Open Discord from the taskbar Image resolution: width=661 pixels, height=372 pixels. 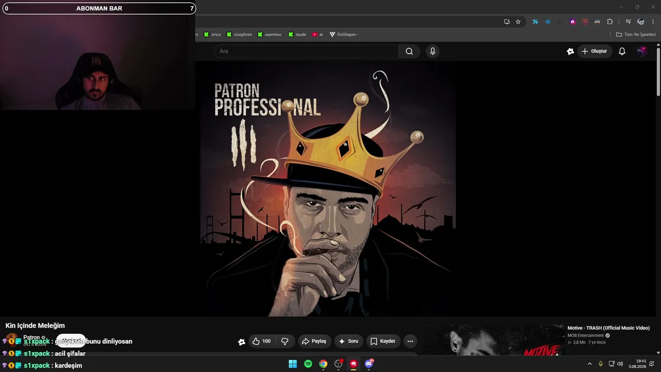point(369,364)
